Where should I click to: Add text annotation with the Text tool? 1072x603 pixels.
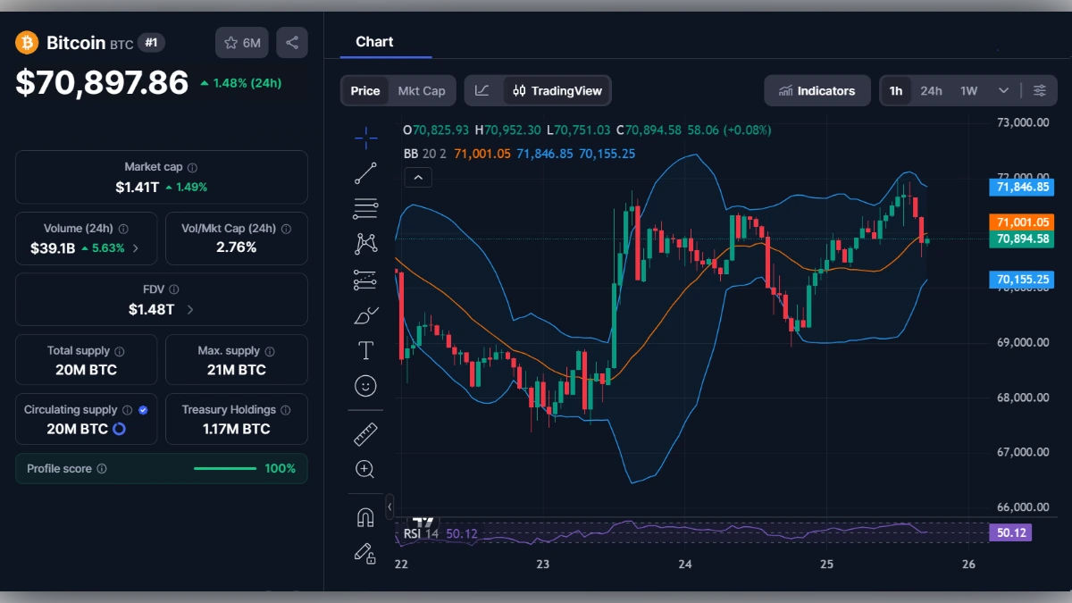tap(364, 350)
